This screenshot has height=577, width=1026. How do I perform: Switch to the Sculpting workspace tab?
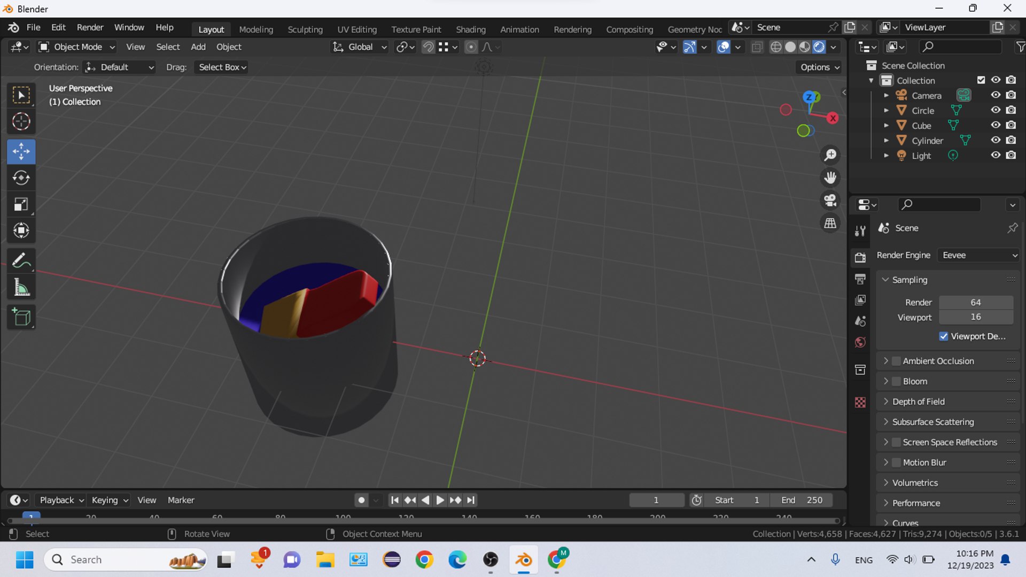(x=305, y=29)
